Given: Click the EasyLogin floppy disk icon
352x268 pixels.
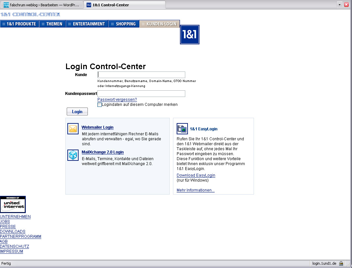Looking at the screenshot, I should 182,129.
